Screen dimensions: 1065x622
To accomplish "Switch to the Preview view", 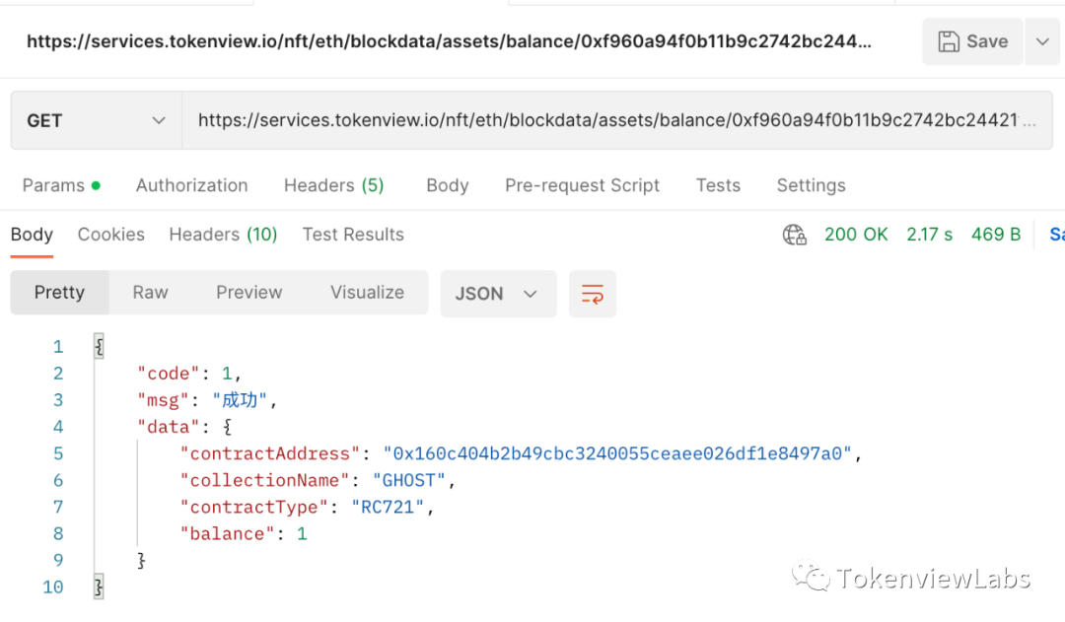I will click(248, 293).
